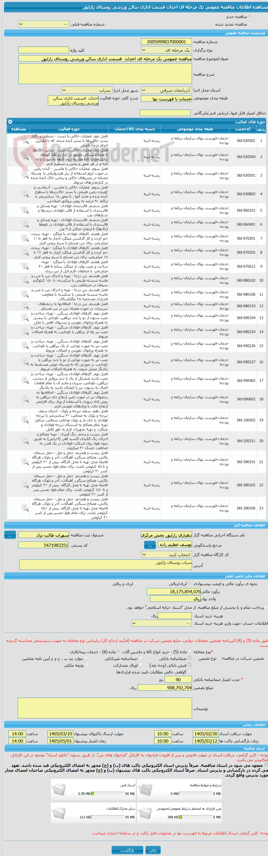Open view icon for row bld-280106
268x856 pixels.
point(24,508)
